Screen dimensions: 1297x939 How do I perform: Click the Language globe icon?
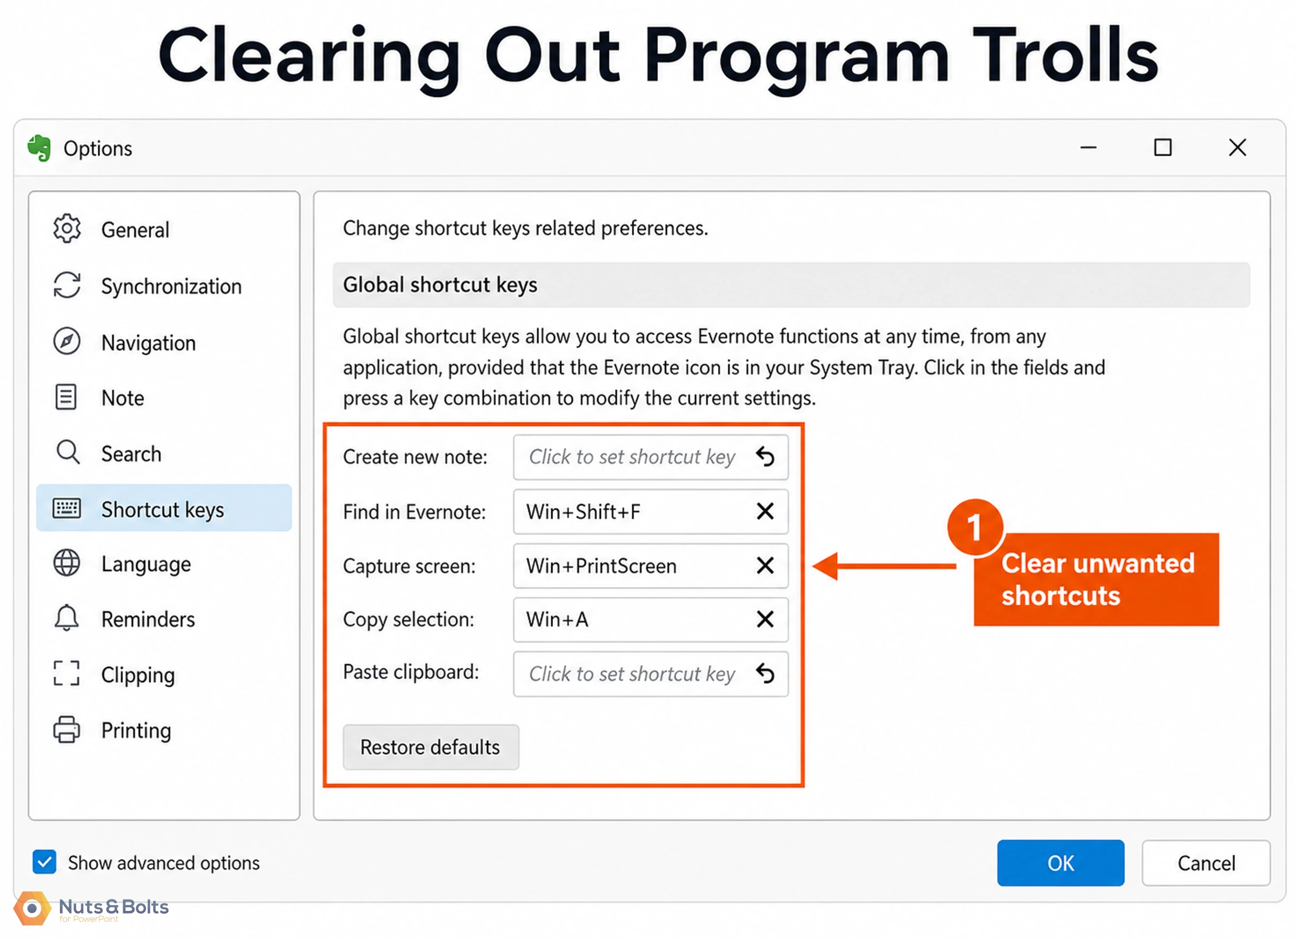(x=67, y=563)
